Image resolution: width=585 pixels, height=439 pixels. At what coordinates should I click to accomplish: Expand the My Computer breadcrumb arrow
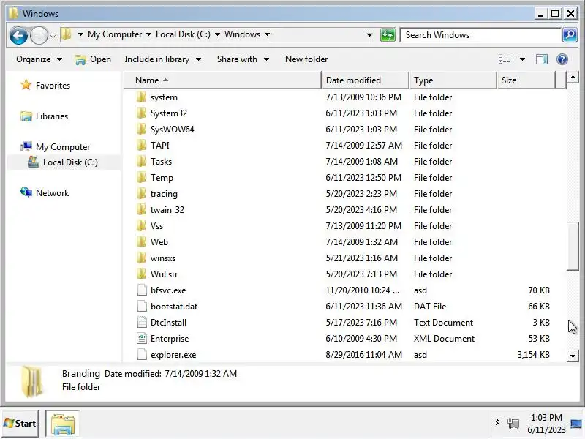tap(148, 34)
